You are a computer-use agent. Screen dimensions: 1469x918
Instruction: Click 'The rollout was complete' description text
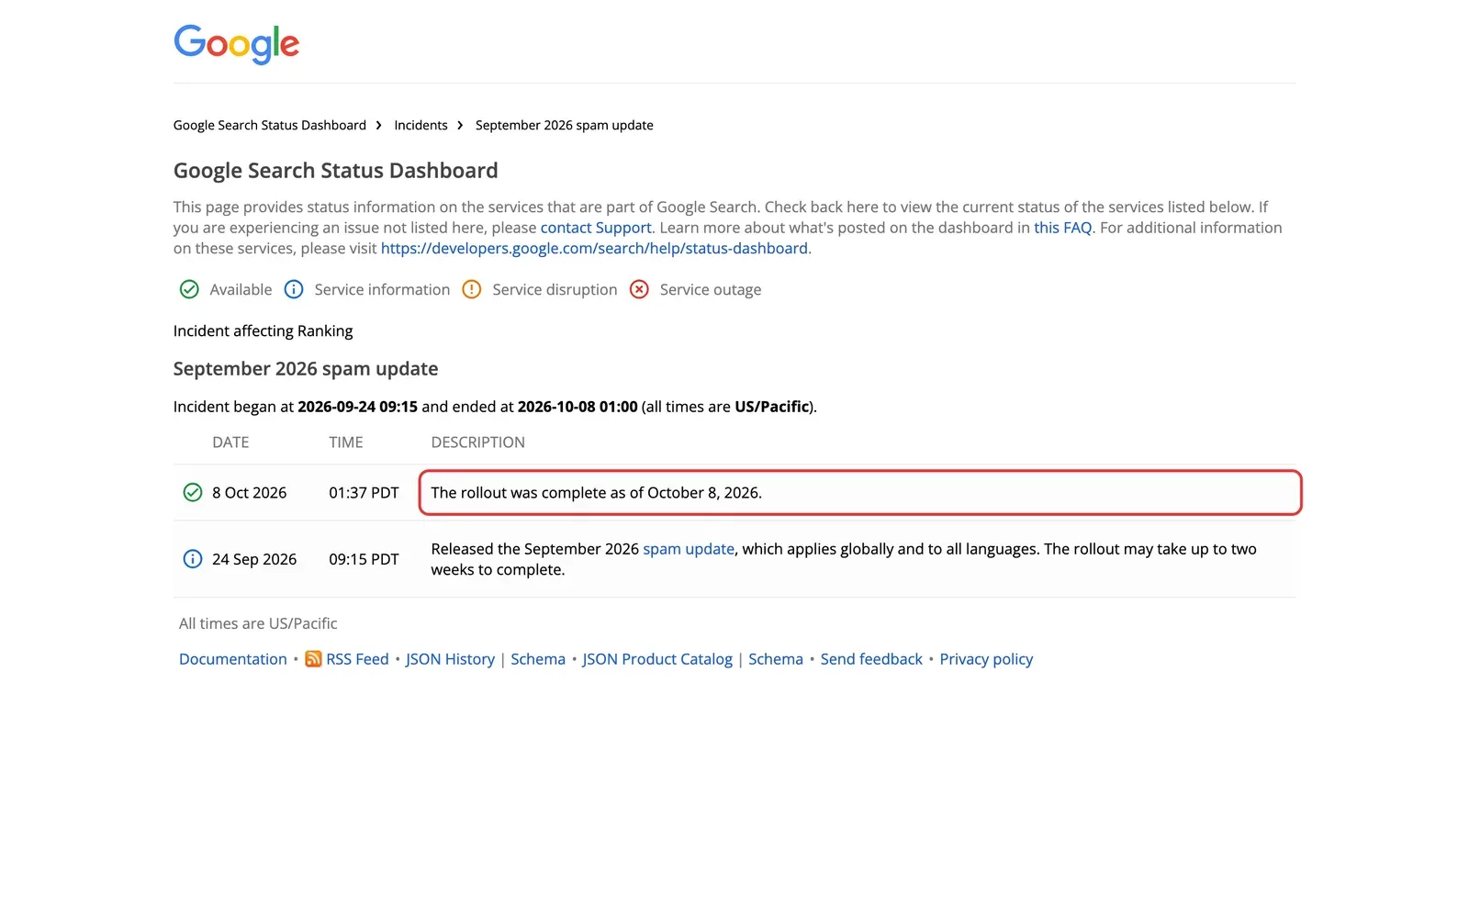point(597,492)
